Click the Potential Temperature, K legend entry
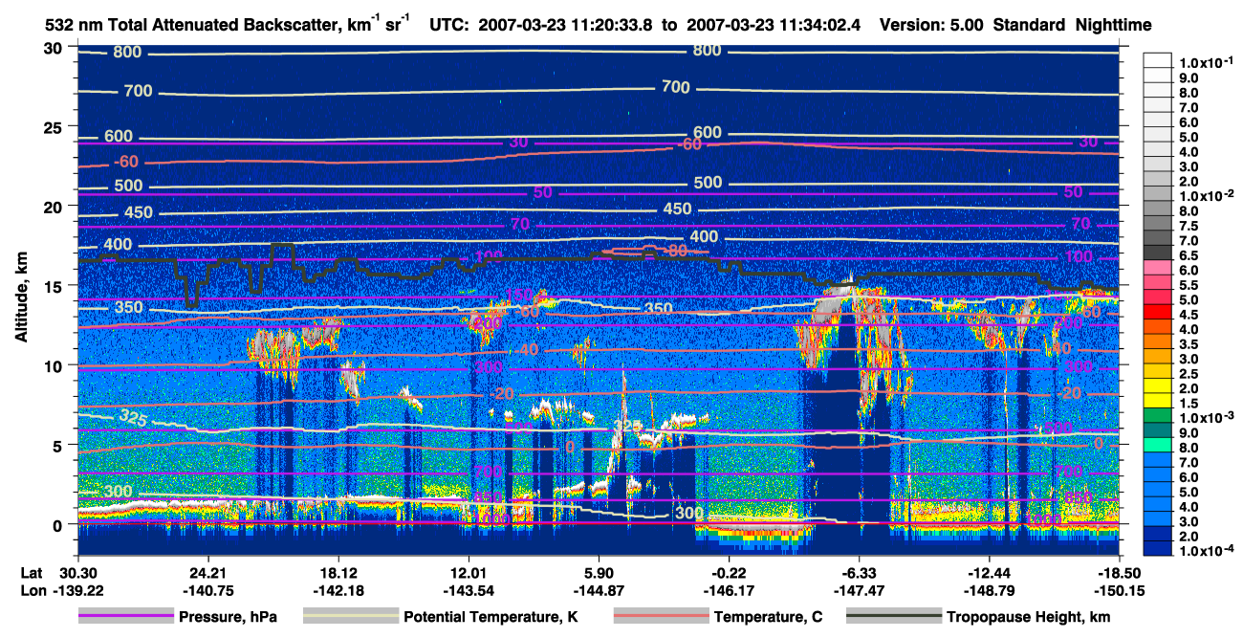This screenshot has height=638, width=1243. [491, 617]
